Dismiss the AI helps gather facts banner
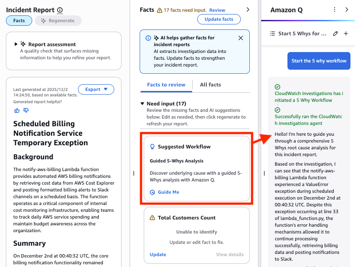Screen dimensions: 355x267 (x=241, y=38)
